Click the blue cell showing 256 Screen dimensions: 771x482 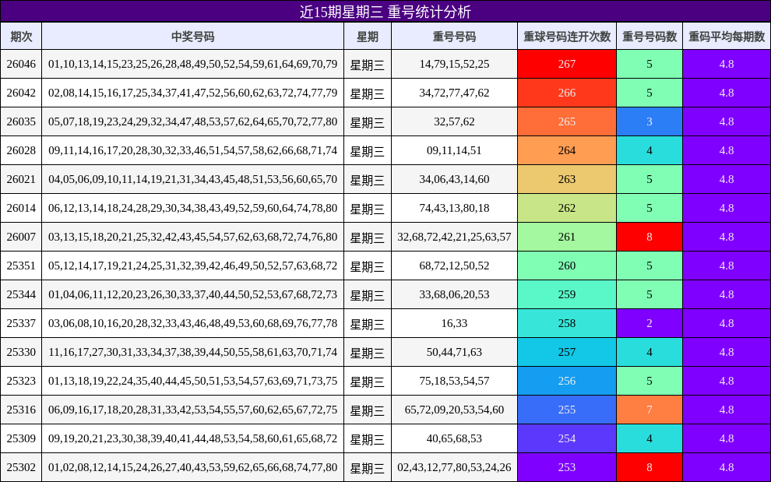pos(566,381)
